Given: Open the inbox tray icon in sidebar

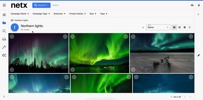Looking at the screenshot, I should click(x=4, y=39).
